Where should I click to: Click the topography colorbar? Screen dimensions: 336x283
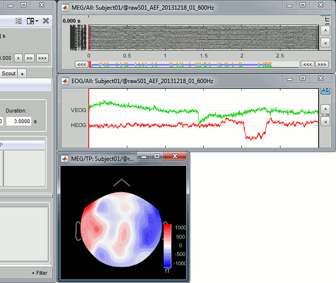point(168,245)
